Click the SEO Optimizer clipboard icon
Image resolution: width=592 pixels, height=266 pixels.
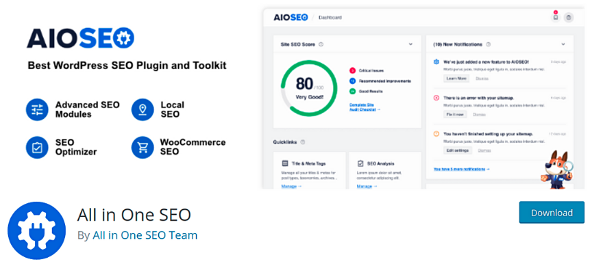[x=37, y=147]
